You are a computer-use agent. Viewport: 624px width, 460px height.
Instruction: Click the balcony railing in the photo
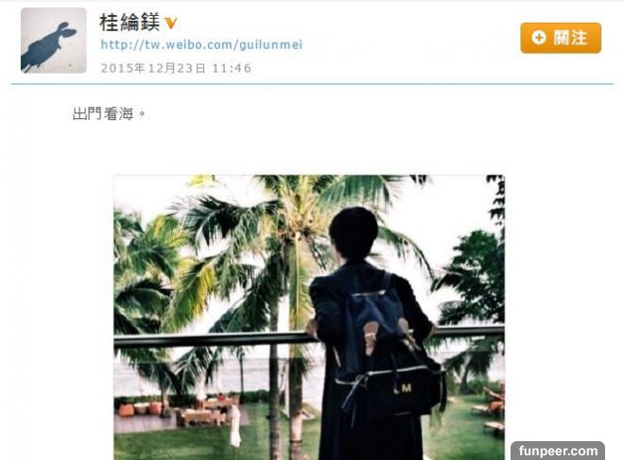[211, 340]
